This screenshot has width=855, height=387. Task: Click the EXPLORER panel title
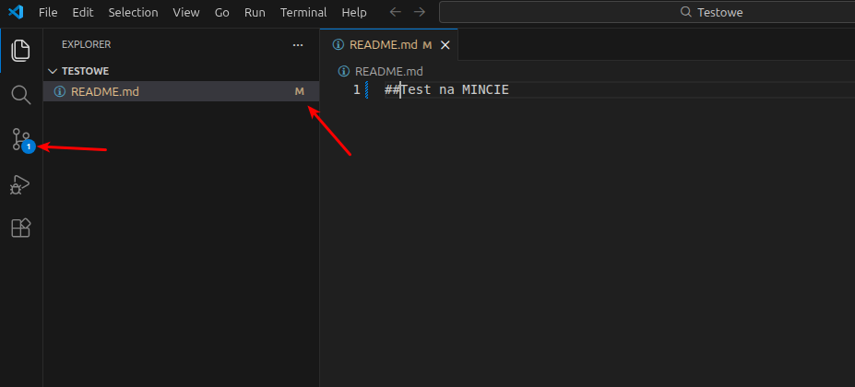click(86, 45)
